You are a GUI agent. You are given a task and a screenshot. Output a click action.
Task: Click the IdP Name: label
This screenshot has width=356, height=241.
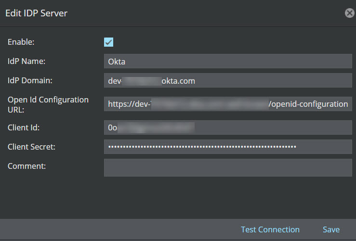tap(26, 61)
